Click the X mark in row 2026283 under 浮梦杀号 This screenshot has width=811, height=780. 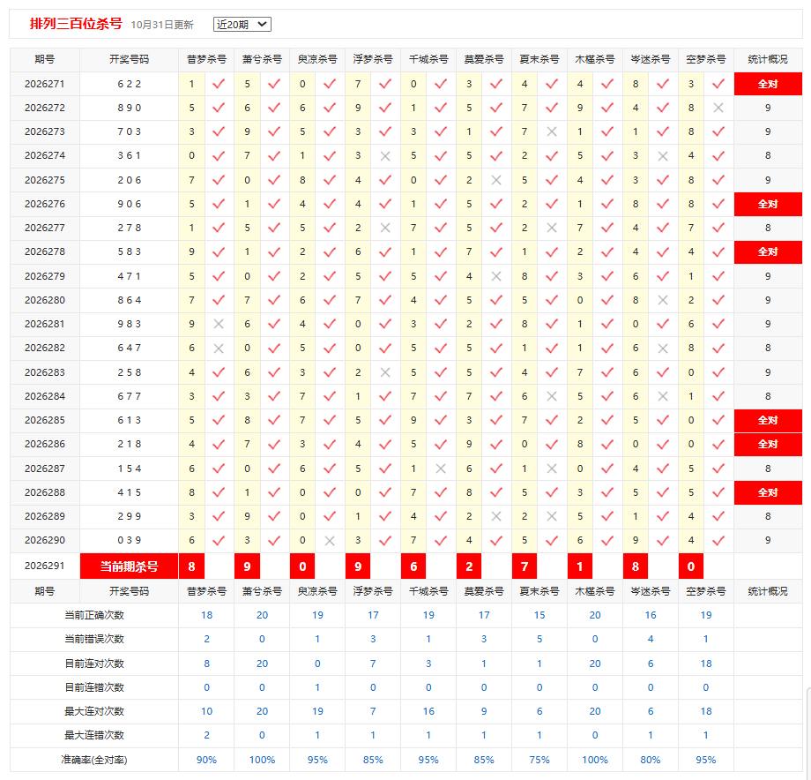(385, 372)
